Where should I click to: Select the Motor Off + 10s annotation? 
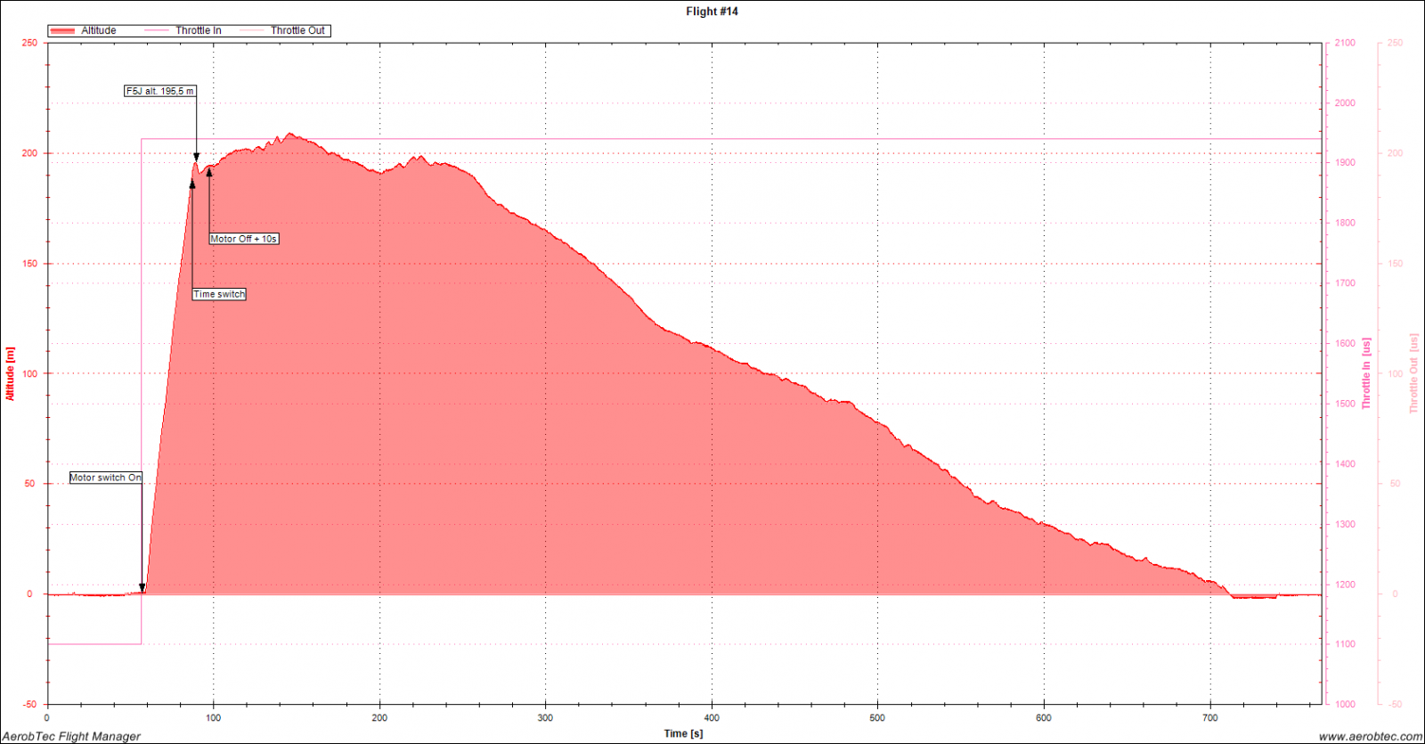point(244,239)
